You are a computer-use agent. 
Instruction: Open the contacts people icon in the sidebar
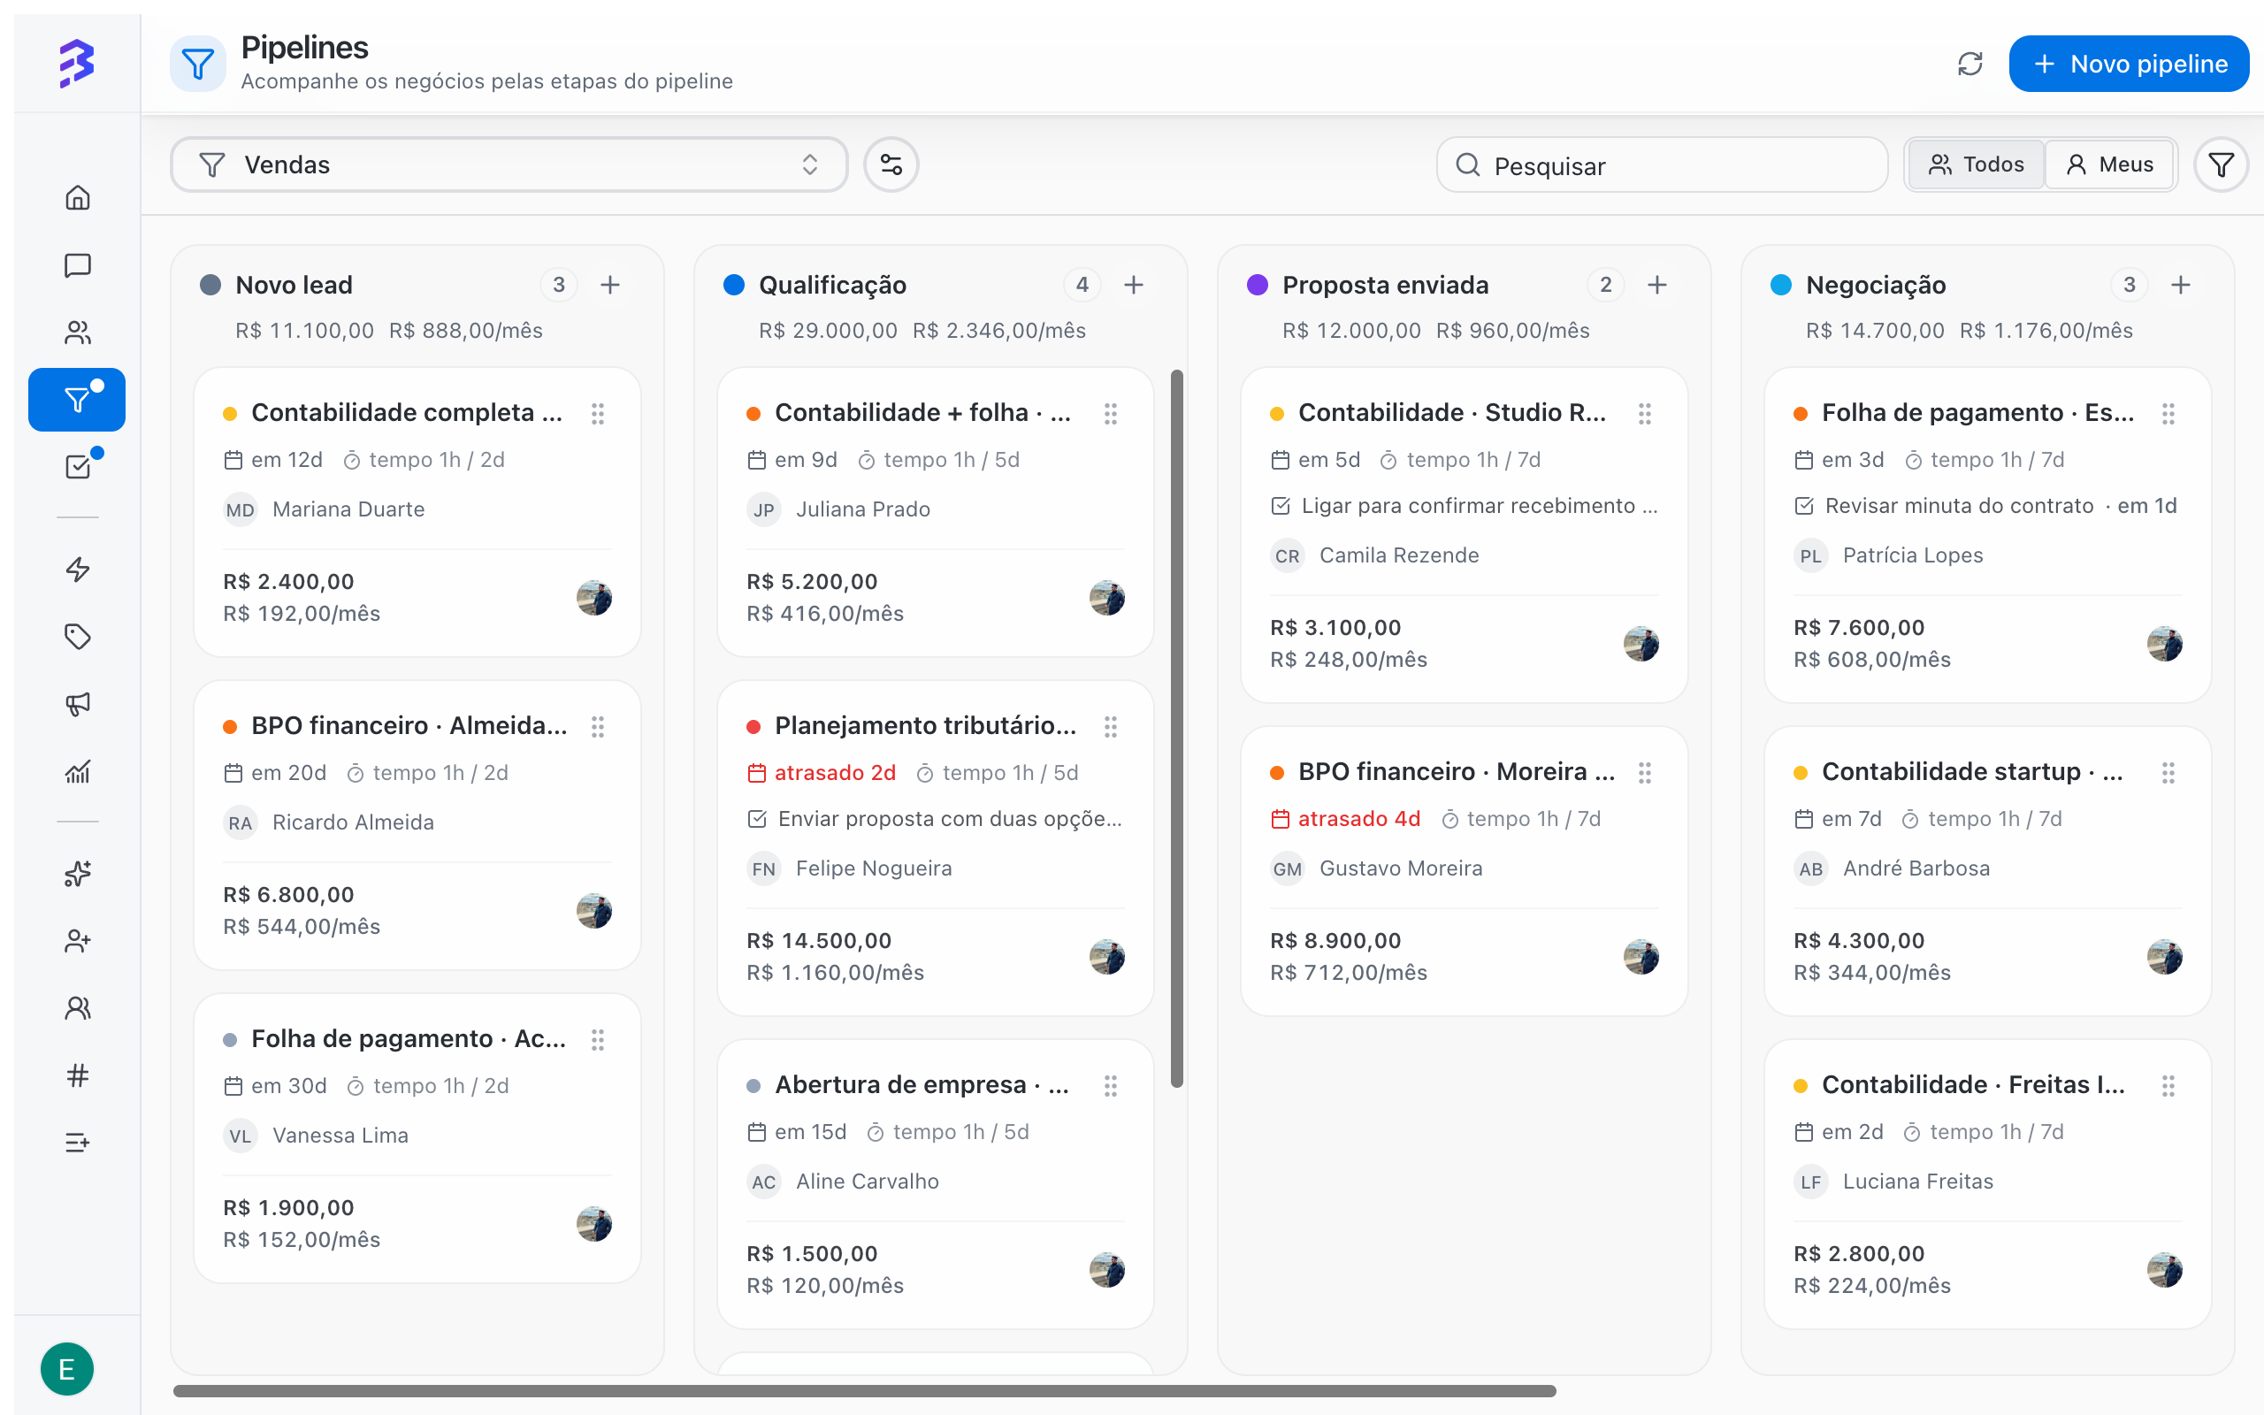[x=78, y=333]
